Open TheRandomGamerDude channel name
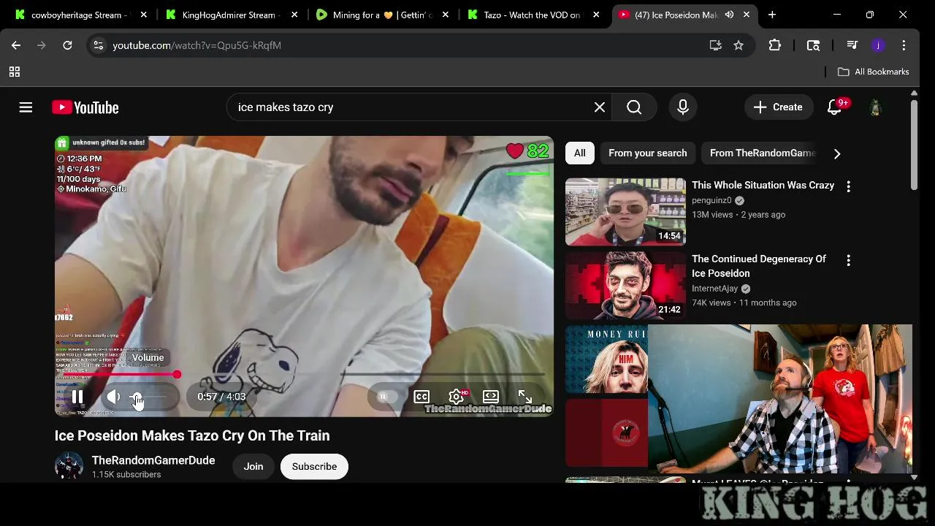The width and height of the screenshot is (935, 526). pos(153,460)
